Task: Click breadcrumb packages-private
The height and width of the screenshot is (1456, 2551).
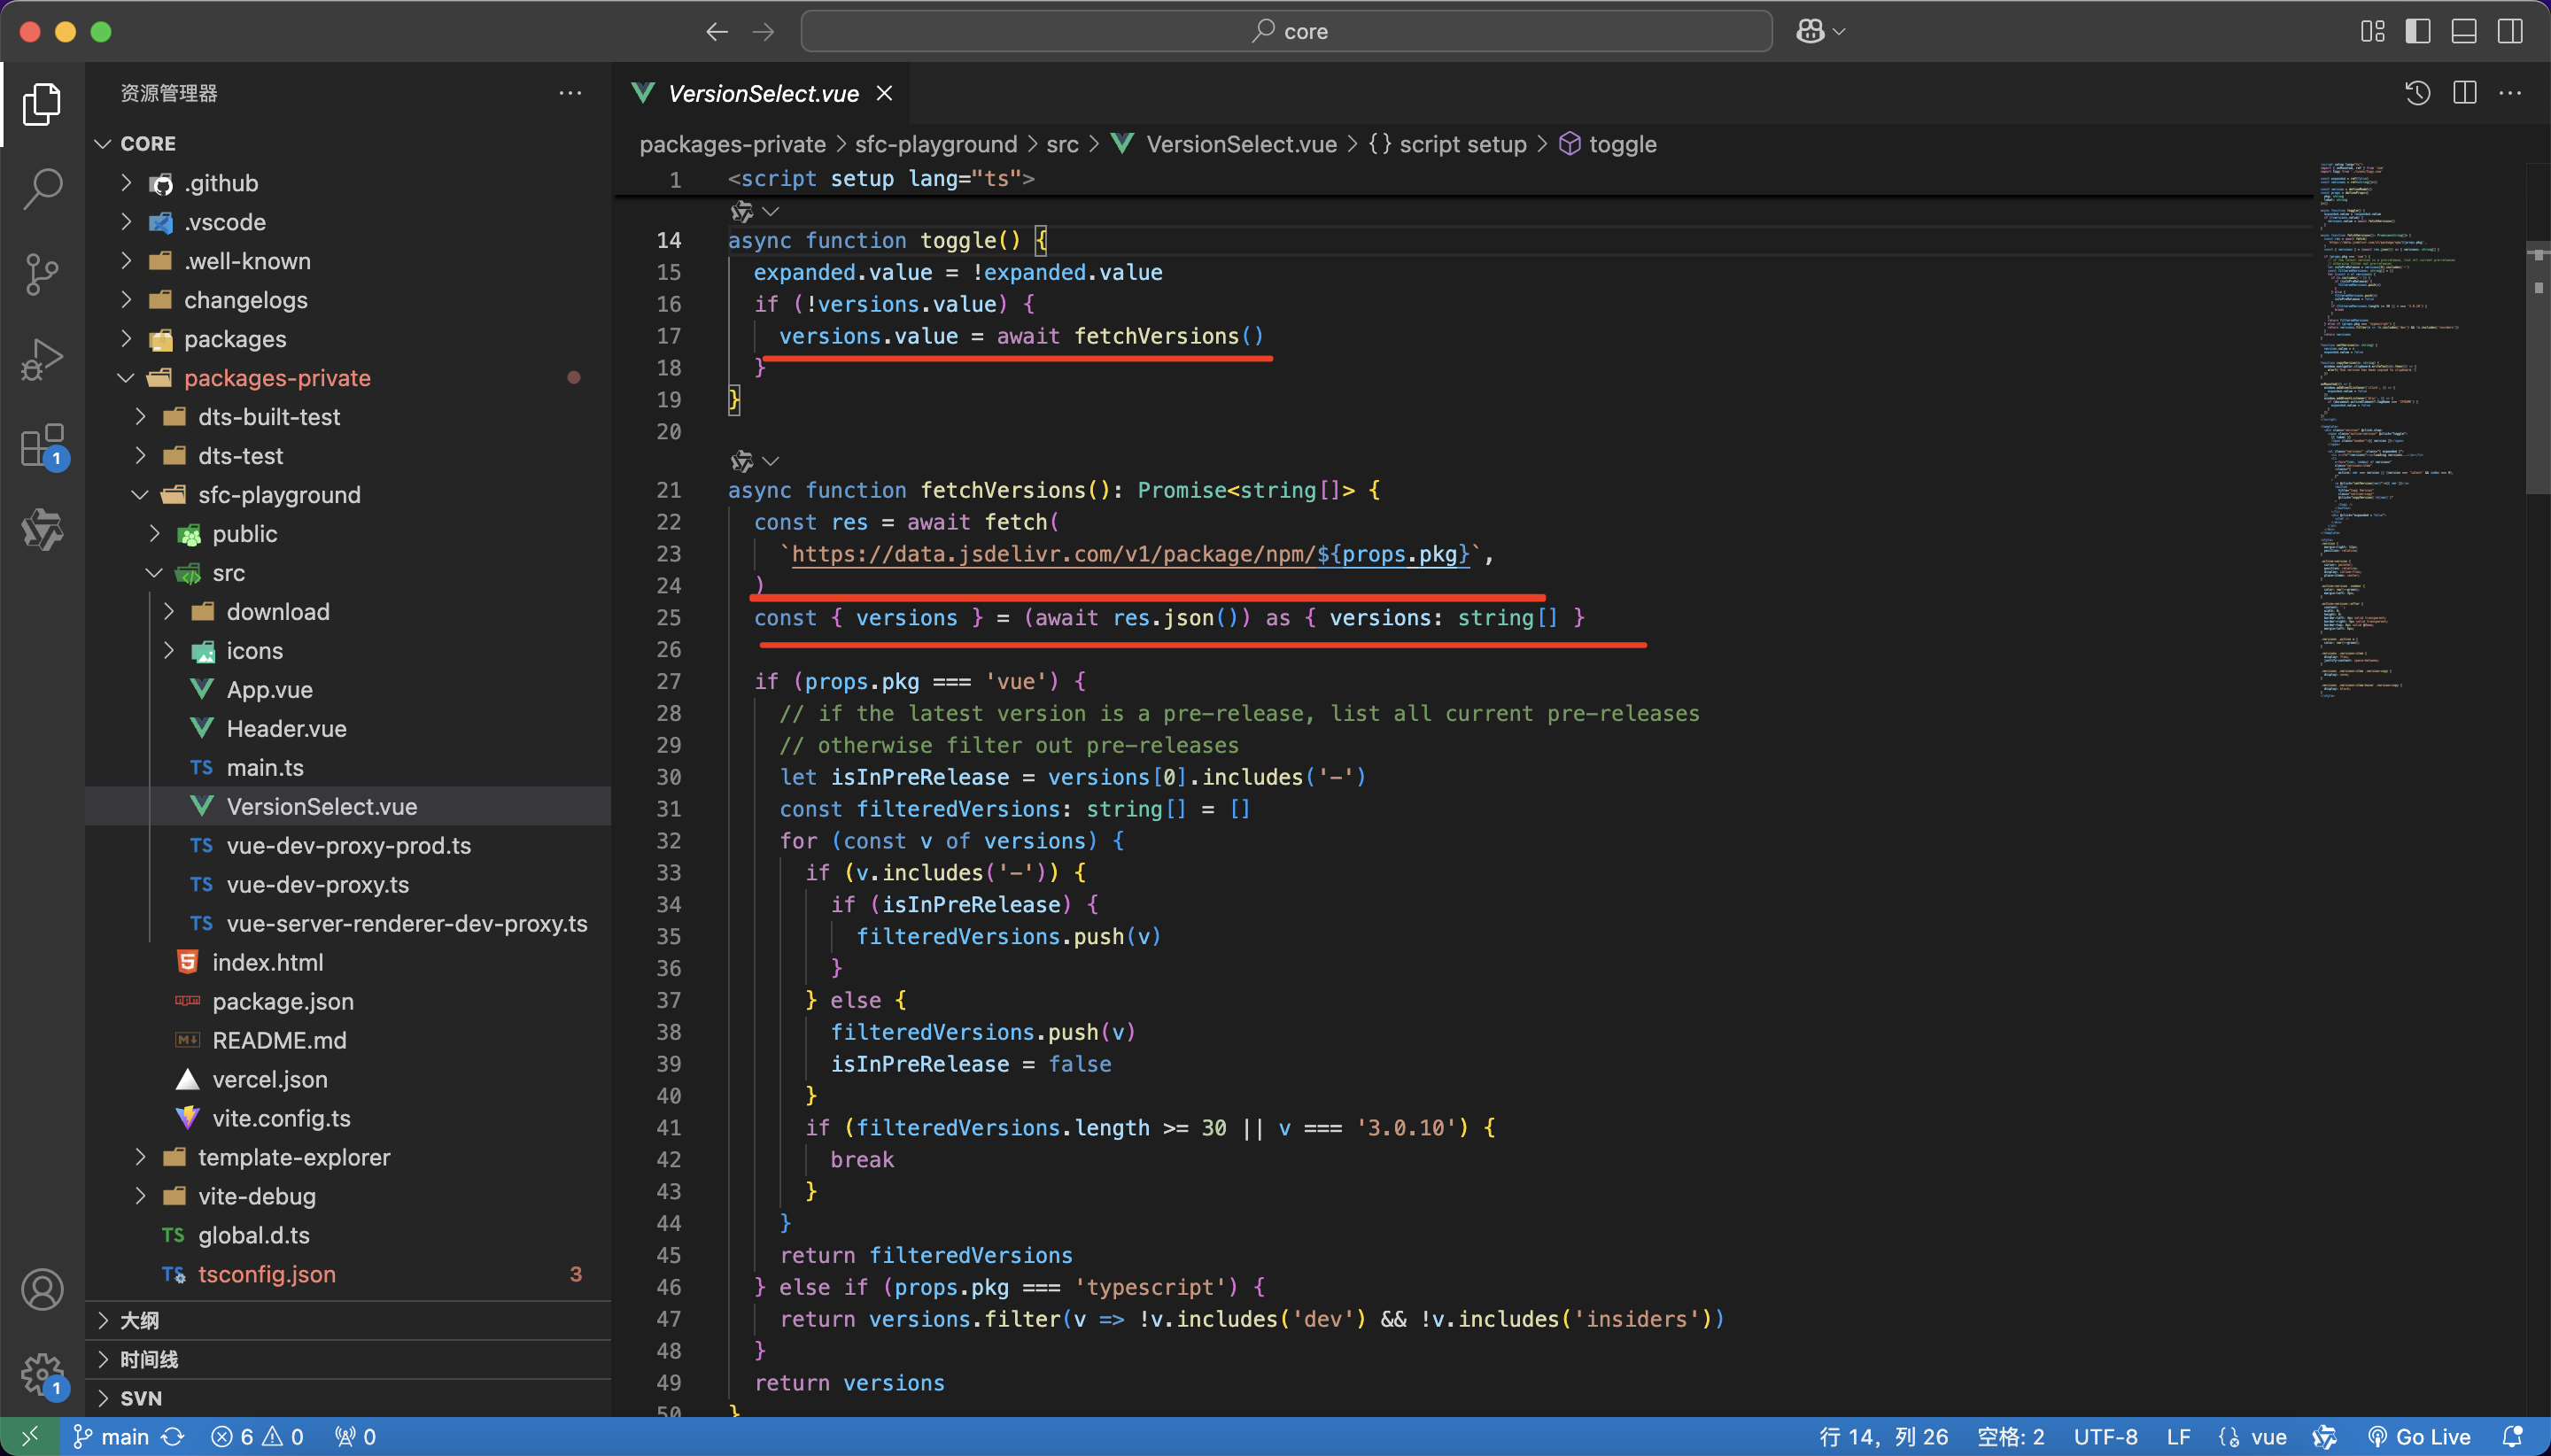Action: (x=732, y=145)
